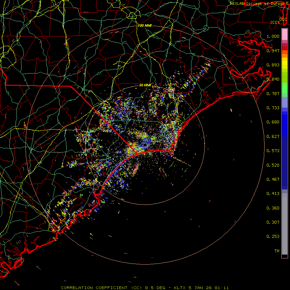Screen dimensions: 290x290
Task: Click the 0.947 label on the color scale
Action: click(273, 51)
